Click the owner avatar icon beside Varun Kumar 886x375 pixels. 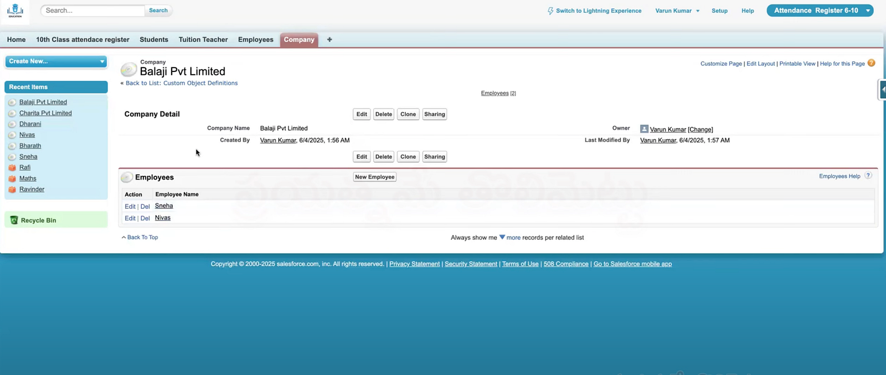pos(644,129)
